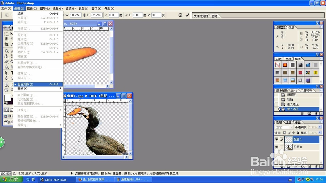Open the 开始 Start button
326x183 pixels.
click(x=12, y=179)
